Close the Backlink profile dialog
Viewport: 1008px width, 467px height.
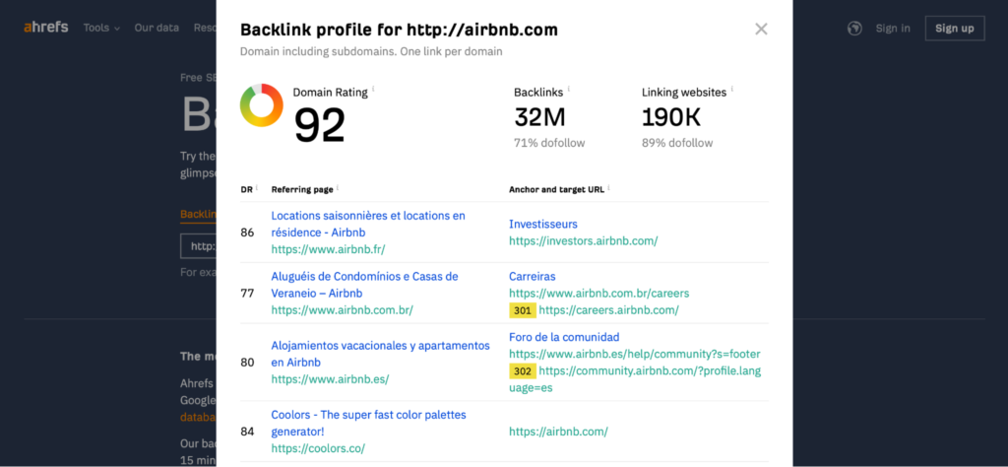click(x=761, y=29)
